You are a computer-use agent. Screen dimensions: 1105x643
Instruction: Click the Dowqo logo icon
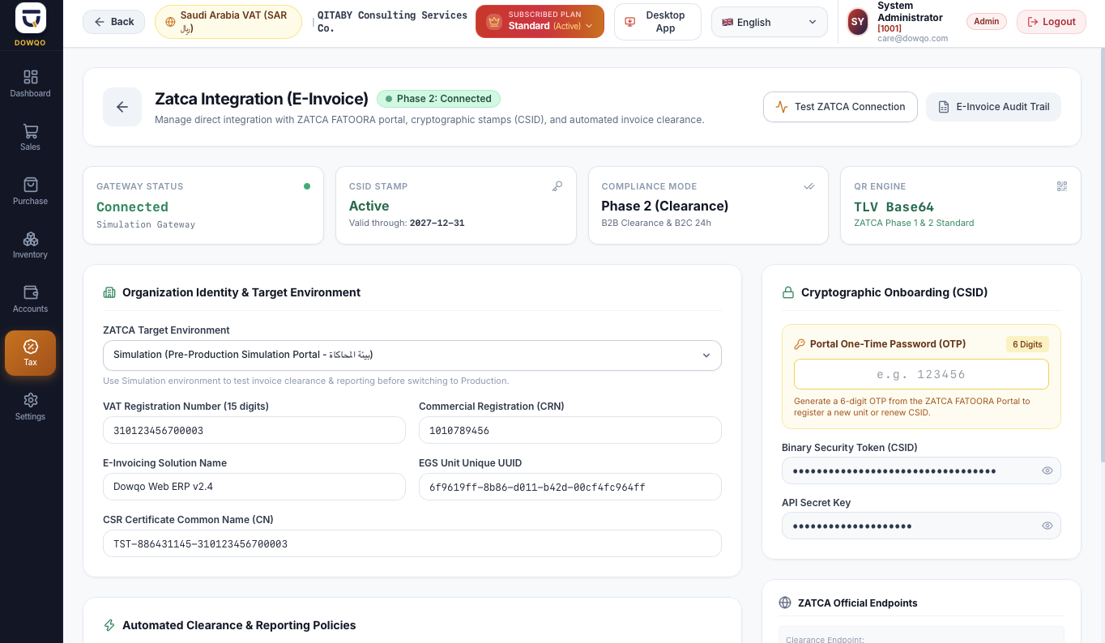tap(31, 17)
